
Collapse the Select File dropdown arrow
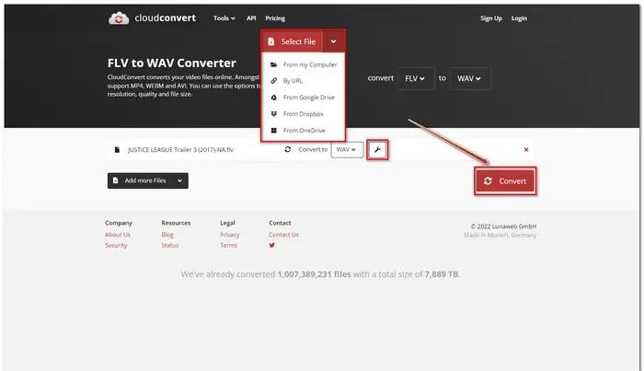(333, 41)
